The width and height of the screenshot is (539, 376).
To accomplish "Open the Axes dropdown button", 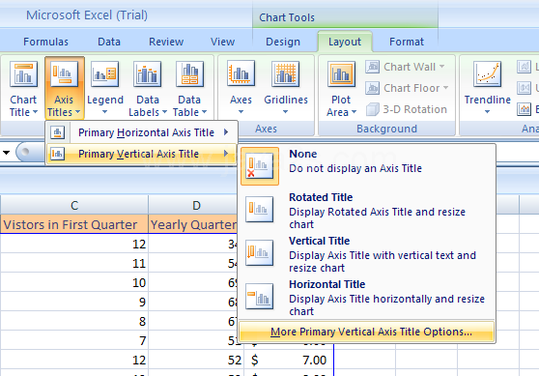I will (x=241, y=89).
